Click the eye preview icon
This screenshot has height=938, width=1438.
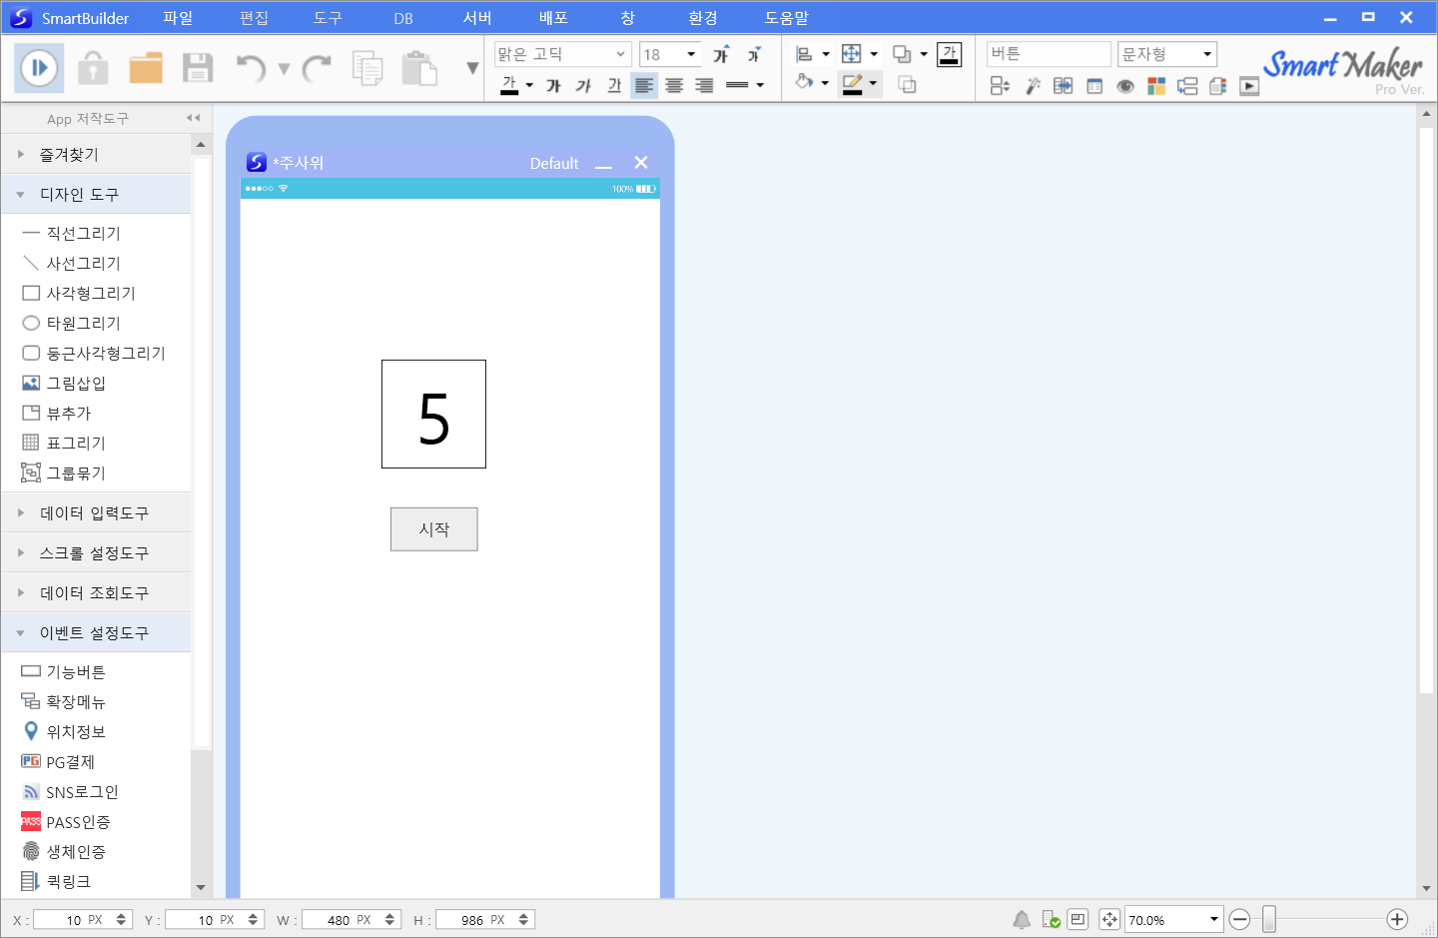point(1125,87)
